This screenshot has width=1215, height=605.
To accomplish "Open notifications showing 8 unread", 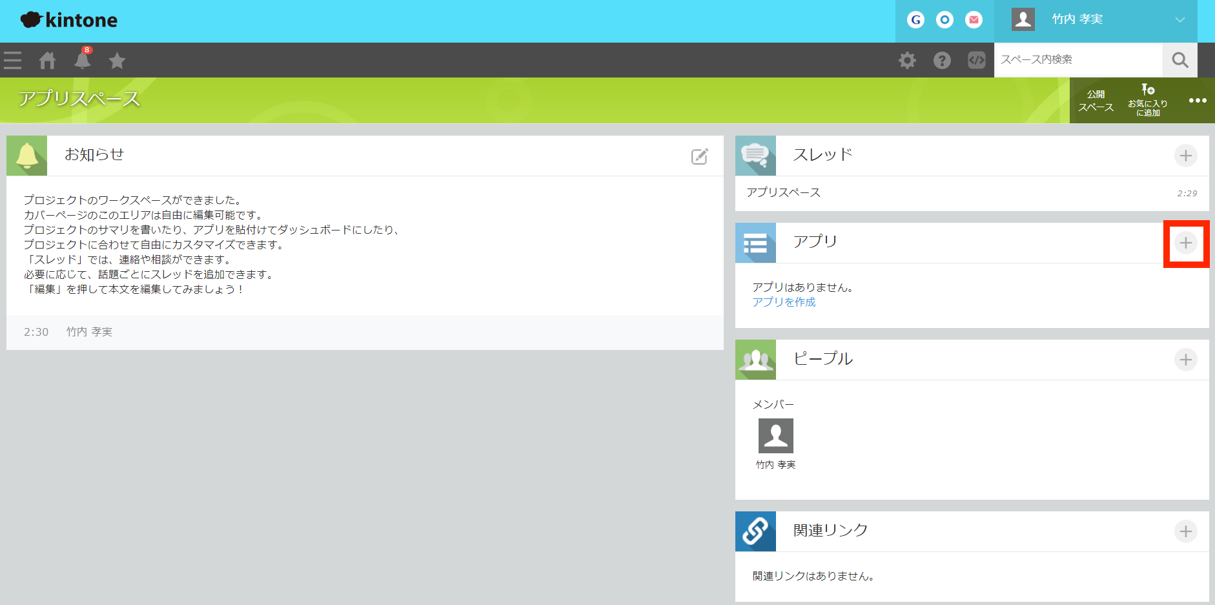I will click(82, 60).
